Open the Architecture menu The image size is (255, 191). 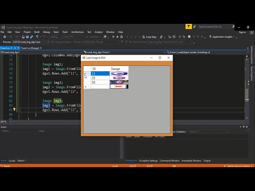[77, 32]
